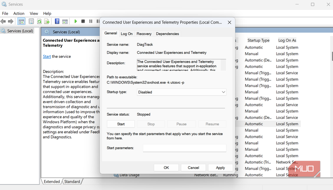Click into the Start parameters field
333x190 pixels.
pos(184,148)
